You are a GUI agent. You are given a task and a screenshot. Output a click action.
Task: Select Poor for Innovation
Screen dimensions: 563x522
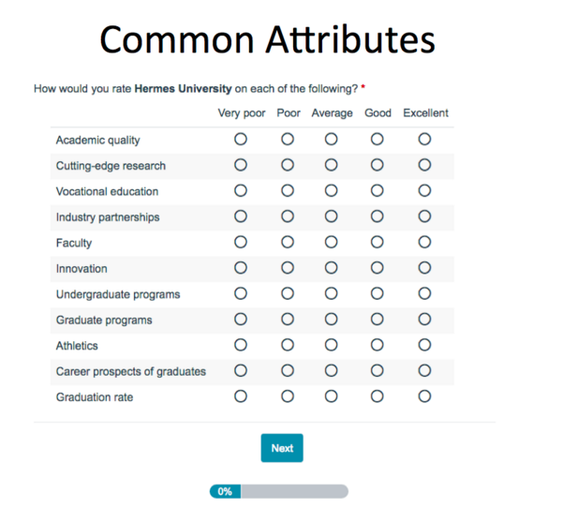click(288, 268)
